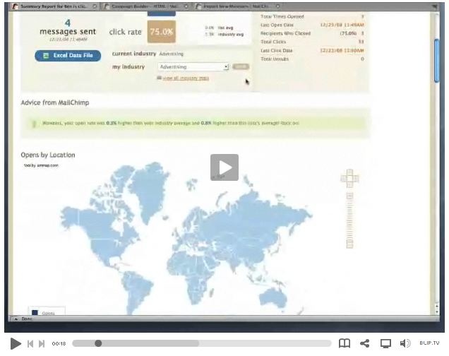Click the industry avg label
Screen dimensions: 449x356
pyautogui.click(x=231, y=35)
